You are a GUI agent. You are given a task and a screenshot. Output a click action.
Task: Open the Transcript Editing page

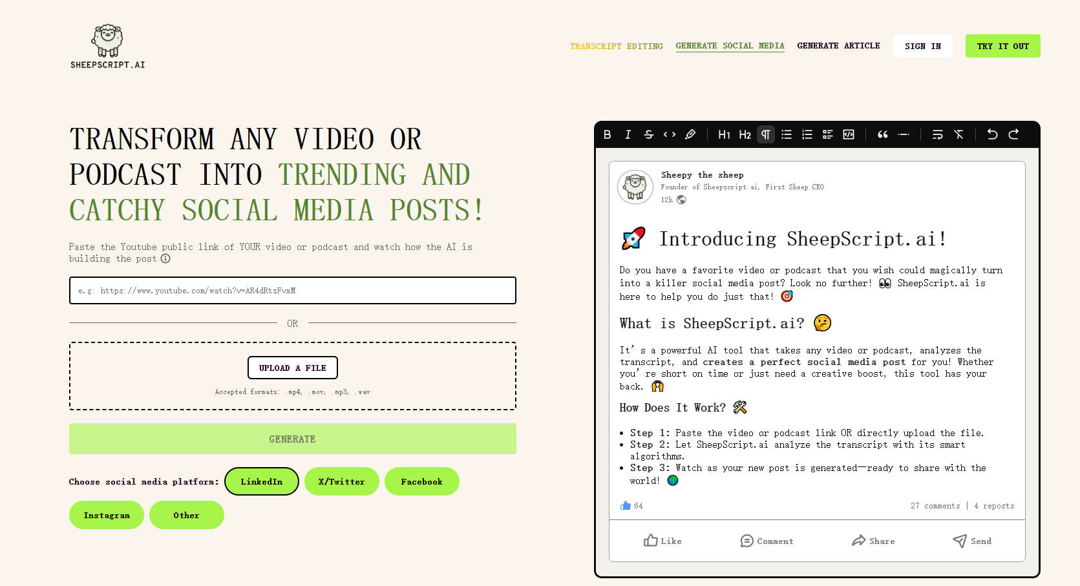616,47
